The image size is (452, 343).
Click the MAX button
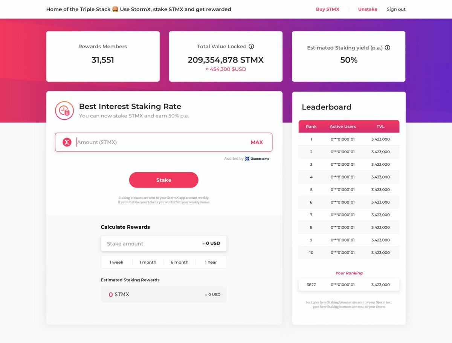click(257, 142)
